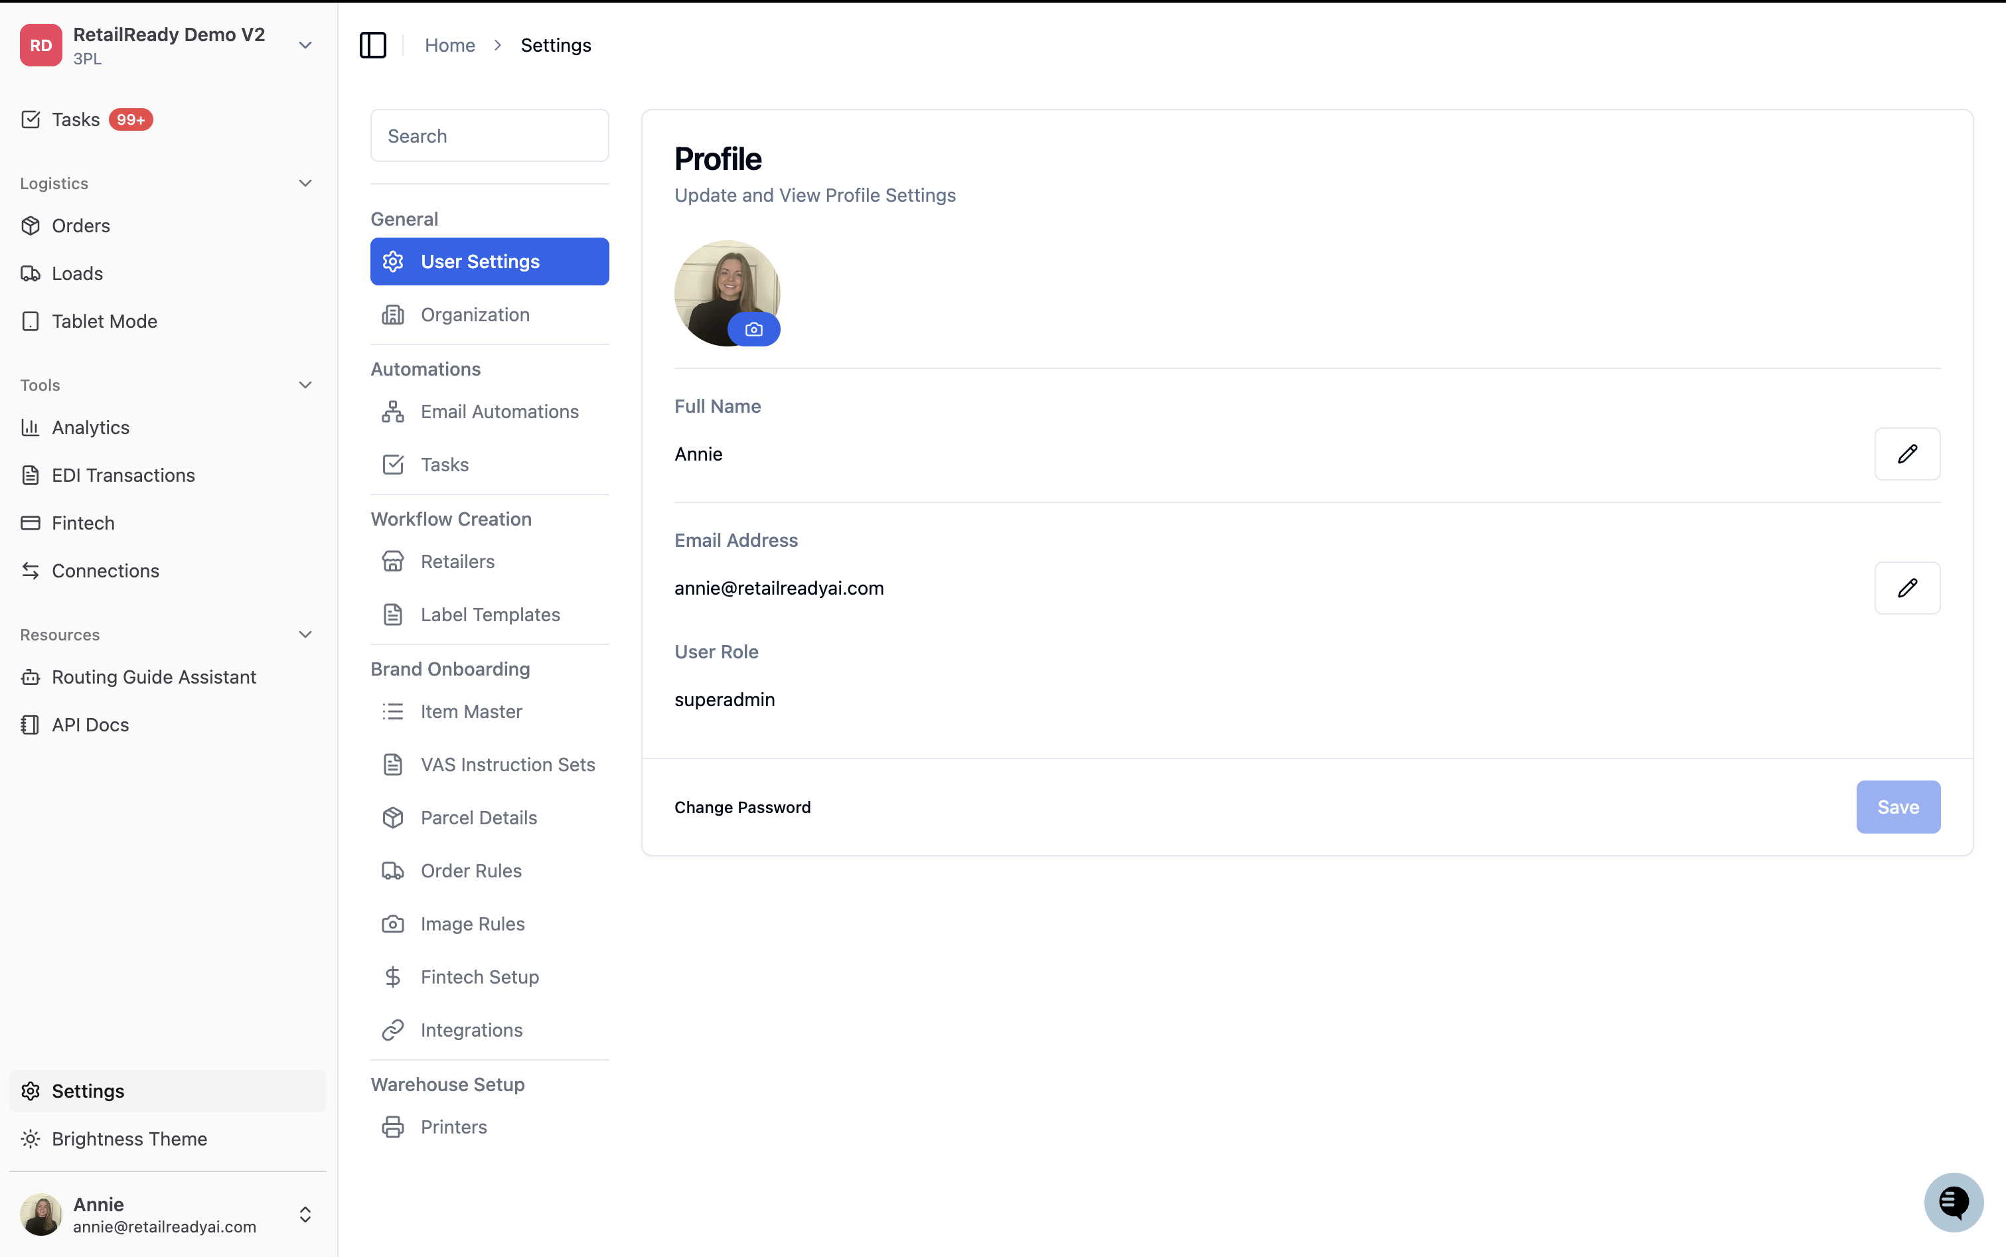Viewport: 2006px width, 1257px height.
Task: Click the Tablet Mode icon
Action: click(31, 321)
